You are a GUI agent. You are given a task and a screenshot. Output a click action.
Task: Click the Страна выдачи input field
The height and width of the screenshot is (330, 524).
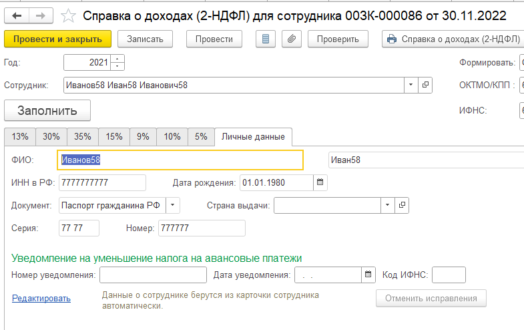tap(327, 205)
